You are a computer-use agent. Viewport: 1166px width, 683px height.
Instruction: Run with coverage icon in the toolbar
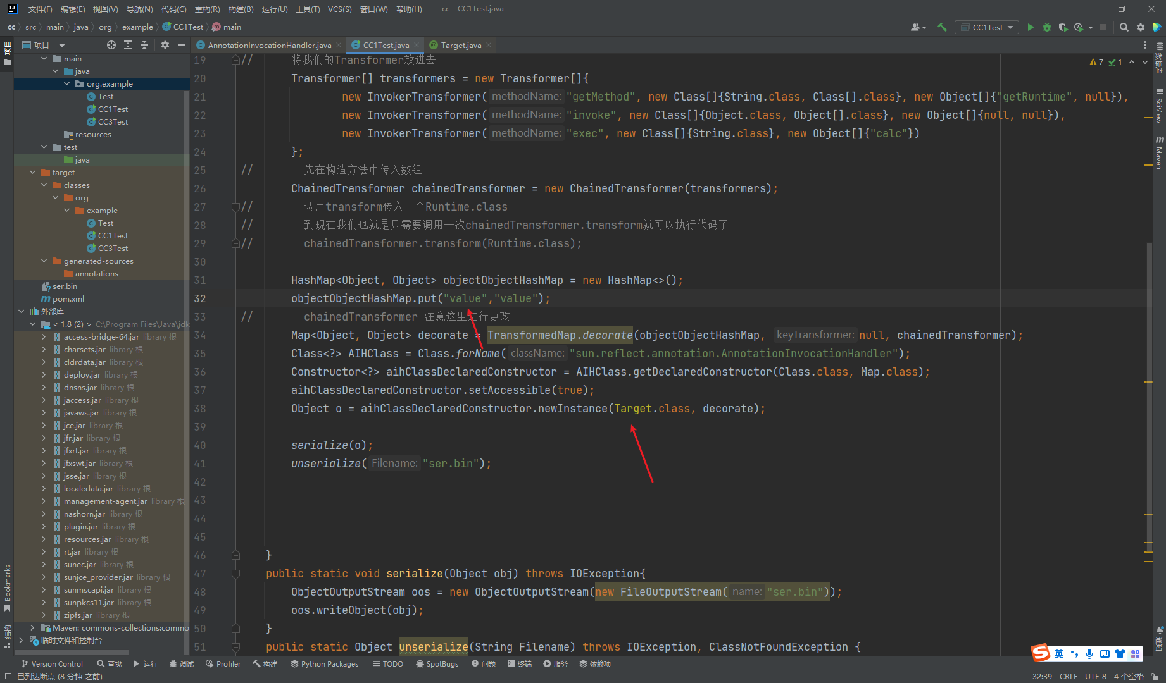pyautogui.click(x=1063, y=27)
